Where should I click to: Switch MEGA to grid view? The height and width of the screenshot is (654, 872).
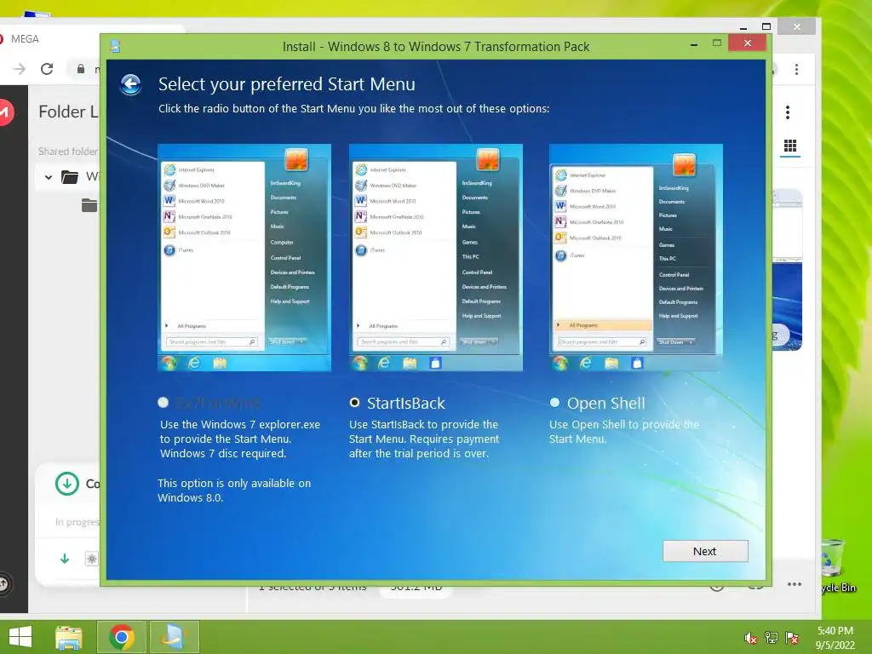tap(790, 146)
